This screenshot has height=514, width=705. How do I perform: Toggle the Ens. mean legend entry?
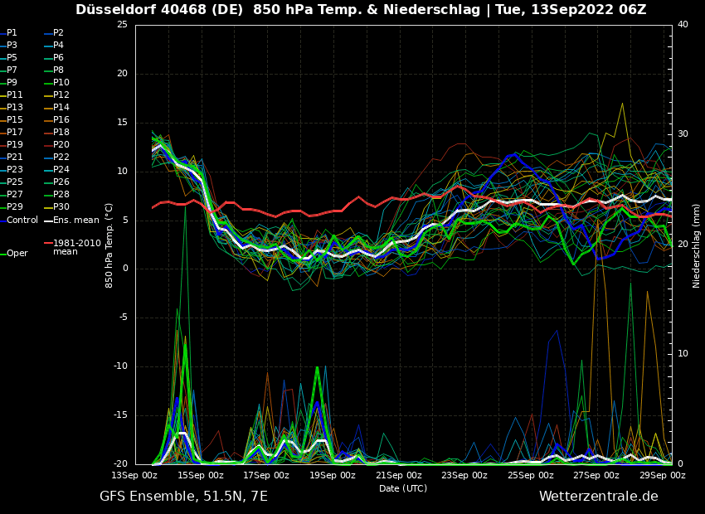tap(75, 220)
